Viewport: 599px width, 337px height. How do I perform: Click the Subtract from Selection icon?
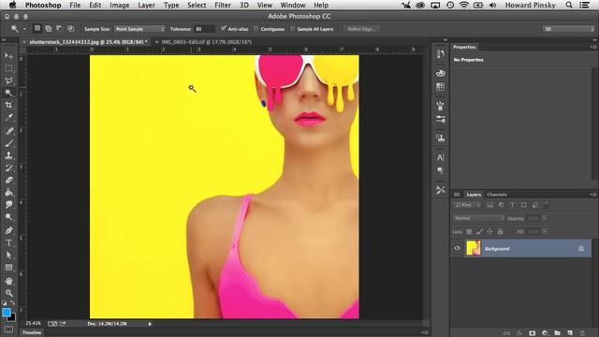59,28
